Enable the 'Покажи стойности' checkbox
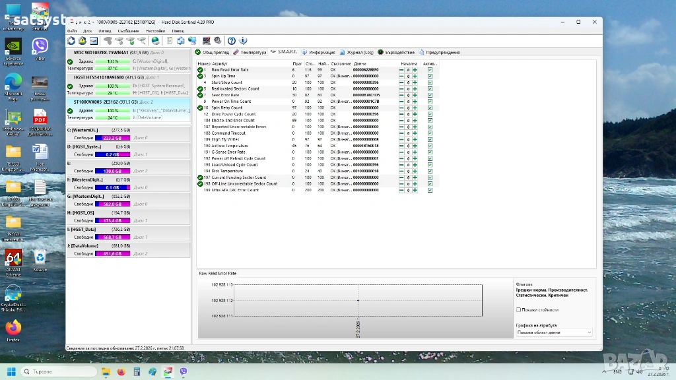Image resolution: width=676 pixels, height=380 pixels. click(x=518, y=309)
